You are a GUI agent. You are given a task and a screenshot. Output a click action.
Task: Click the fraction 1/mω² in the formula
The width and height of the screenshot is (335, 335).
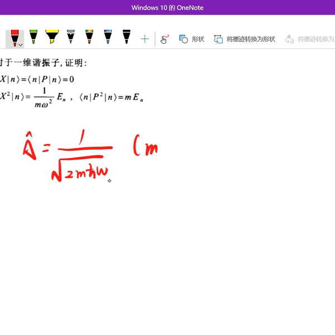tap(44, 97)
